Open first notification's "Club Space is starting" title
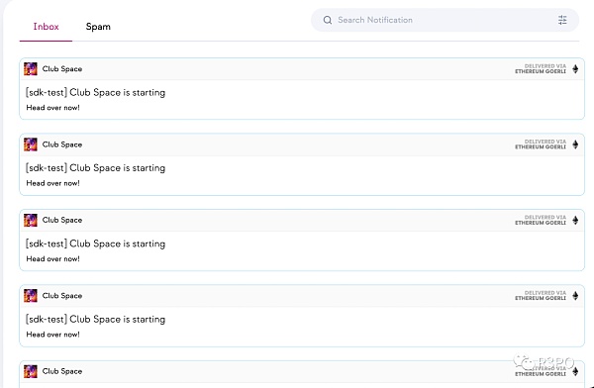Image resolution: width=594 pixels, height=388 pixels. [x=95, y=92]
